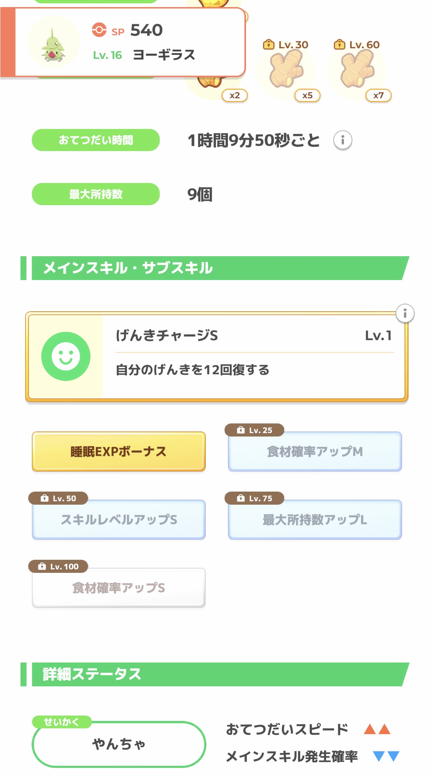Select the 睡眠EXPボーナス sub skill
433x776 pixels.
click(x=118, y=452)
